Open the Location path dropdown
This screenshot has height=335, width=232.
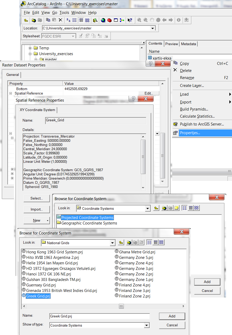pos(152,28)
